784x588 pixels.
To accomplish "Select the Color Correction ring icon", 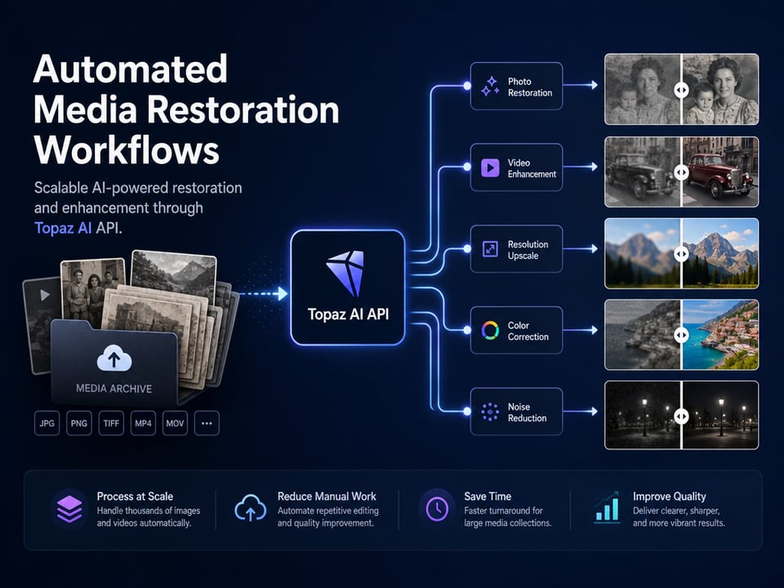I will click(x=490, y=331).
